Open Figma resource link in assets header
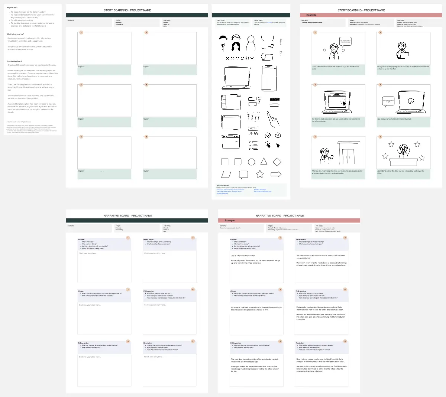This screenshot has height=397, width=446. coord(269,23)
